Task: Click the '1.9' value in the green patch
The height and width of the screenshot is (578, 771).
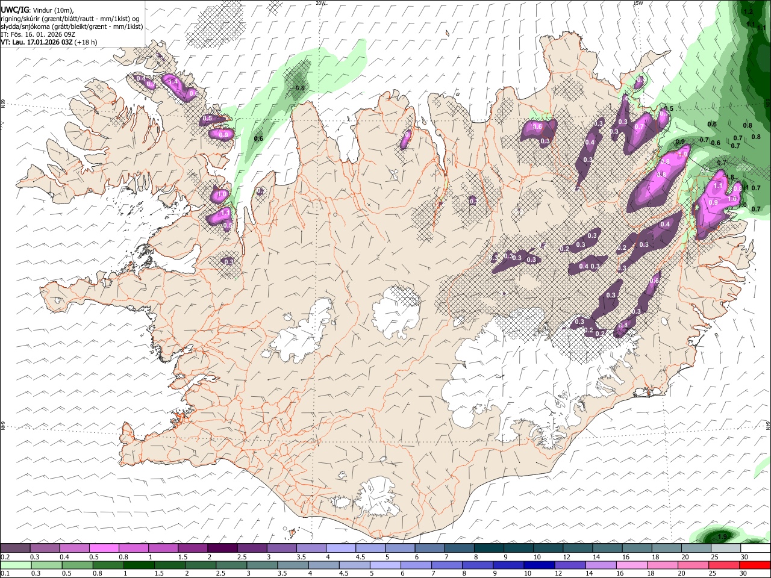Action: point(723,536)
